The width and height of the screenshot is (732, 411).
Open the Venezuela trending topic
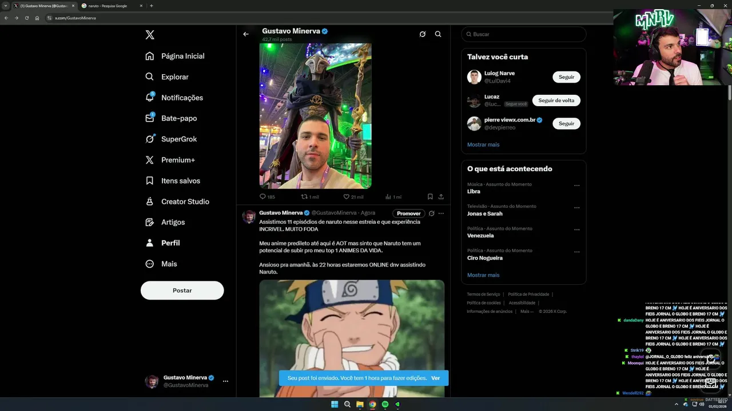pos(480,236)
